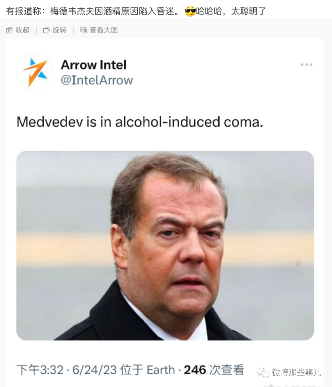Click the 收起 text label
Viewport: 332px width, 387px height.
(23, 30)
